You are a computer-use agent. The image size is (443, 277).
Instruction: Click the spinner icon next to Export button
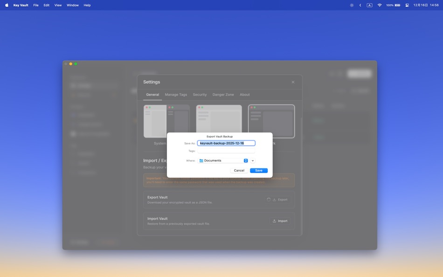269,199
